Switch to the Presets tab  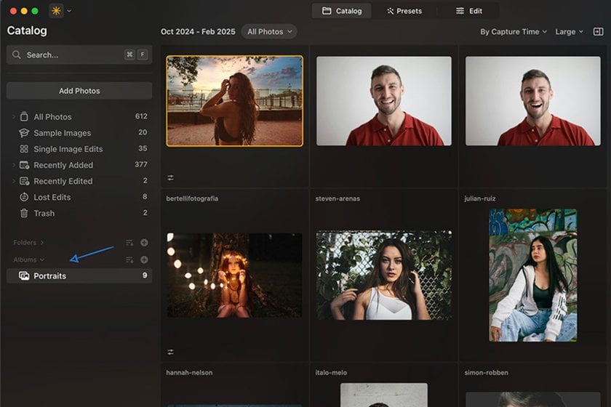click(x=404, y=11)
